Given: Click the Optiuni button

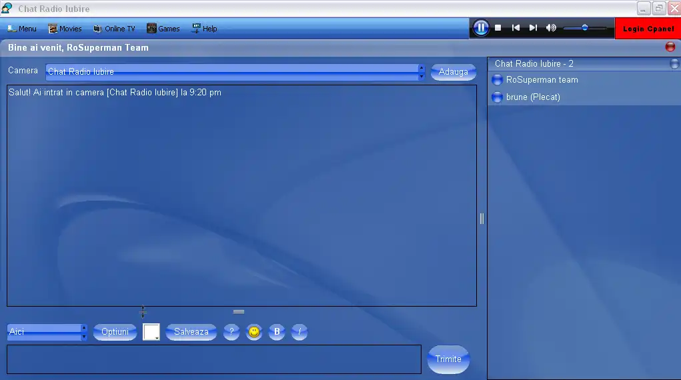Looking at the screenshot, I should click(115, 332).
